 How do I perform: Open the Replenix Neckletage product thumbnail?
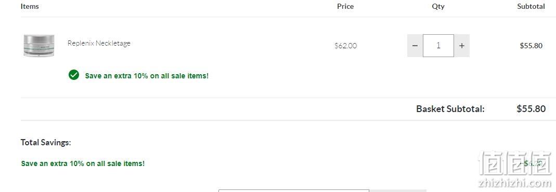point(39,45)
